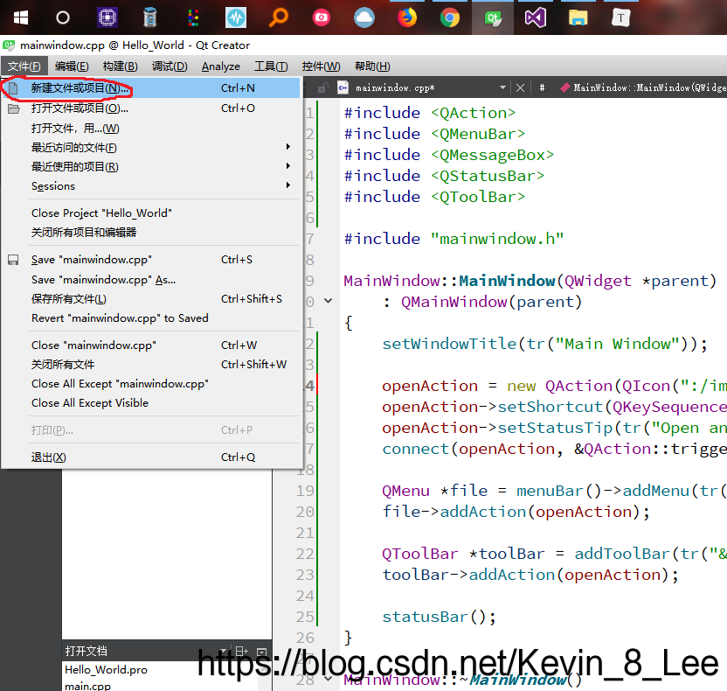Viewport: 727px width, 691px height.
Task: Open the 工具(T) menu
Action: (271, 66)
